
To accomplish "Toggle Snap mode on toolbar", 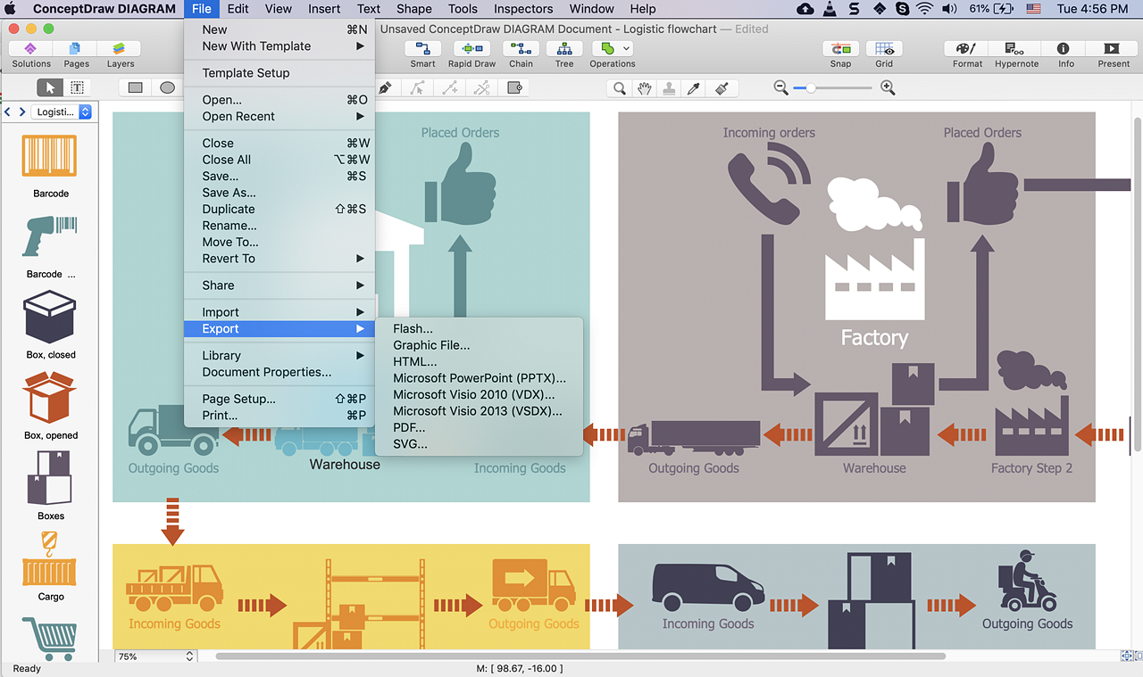I will click(839, 54).
